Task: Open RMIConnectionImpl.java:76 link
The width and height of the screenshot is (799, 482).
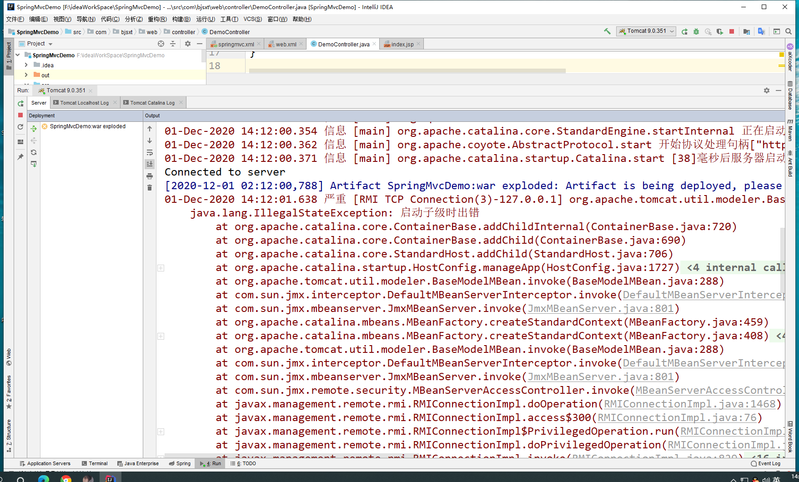Action: click(x=677, y=417)
